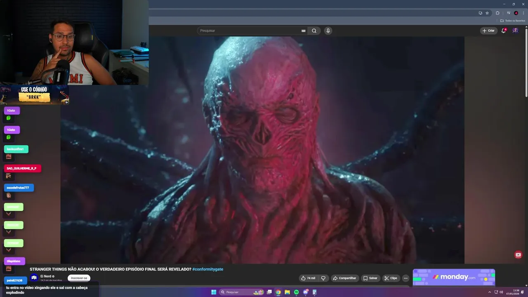Switch to Chrome on the taskbar

click(x=278, y=292)
